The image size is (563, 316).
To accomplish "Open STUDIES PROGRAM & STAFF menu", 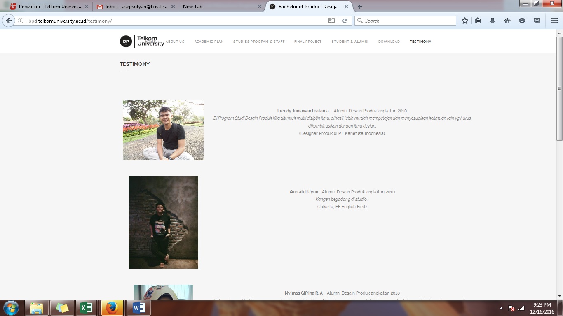I will point(259,42).
